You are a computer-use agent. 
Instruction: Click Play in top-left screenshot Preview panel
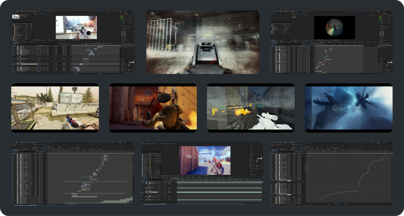(x=126, y=27)
